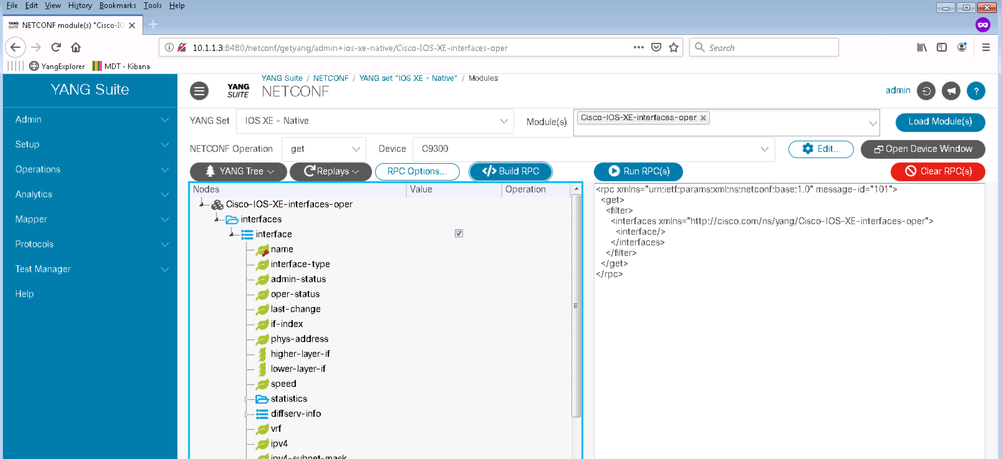
Task: Open the YANG Set dropdown
Action: [375, 121]
